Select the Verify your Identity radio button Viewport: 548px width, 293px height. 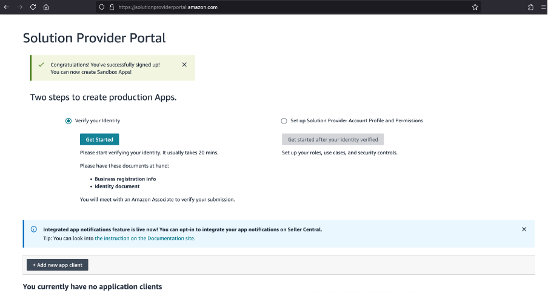(68, 120)
